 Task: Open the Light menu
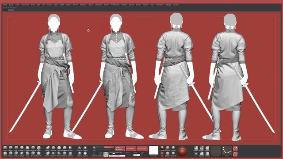pyautogui.click(x=62, y=5)
